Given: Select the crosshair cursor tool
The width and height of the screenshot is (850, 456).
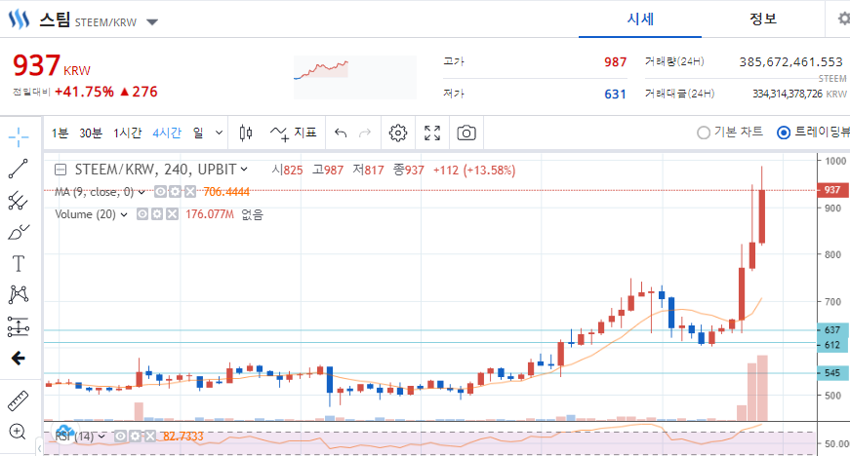Looking at the screenshot, I should click(x=19, y=136).
